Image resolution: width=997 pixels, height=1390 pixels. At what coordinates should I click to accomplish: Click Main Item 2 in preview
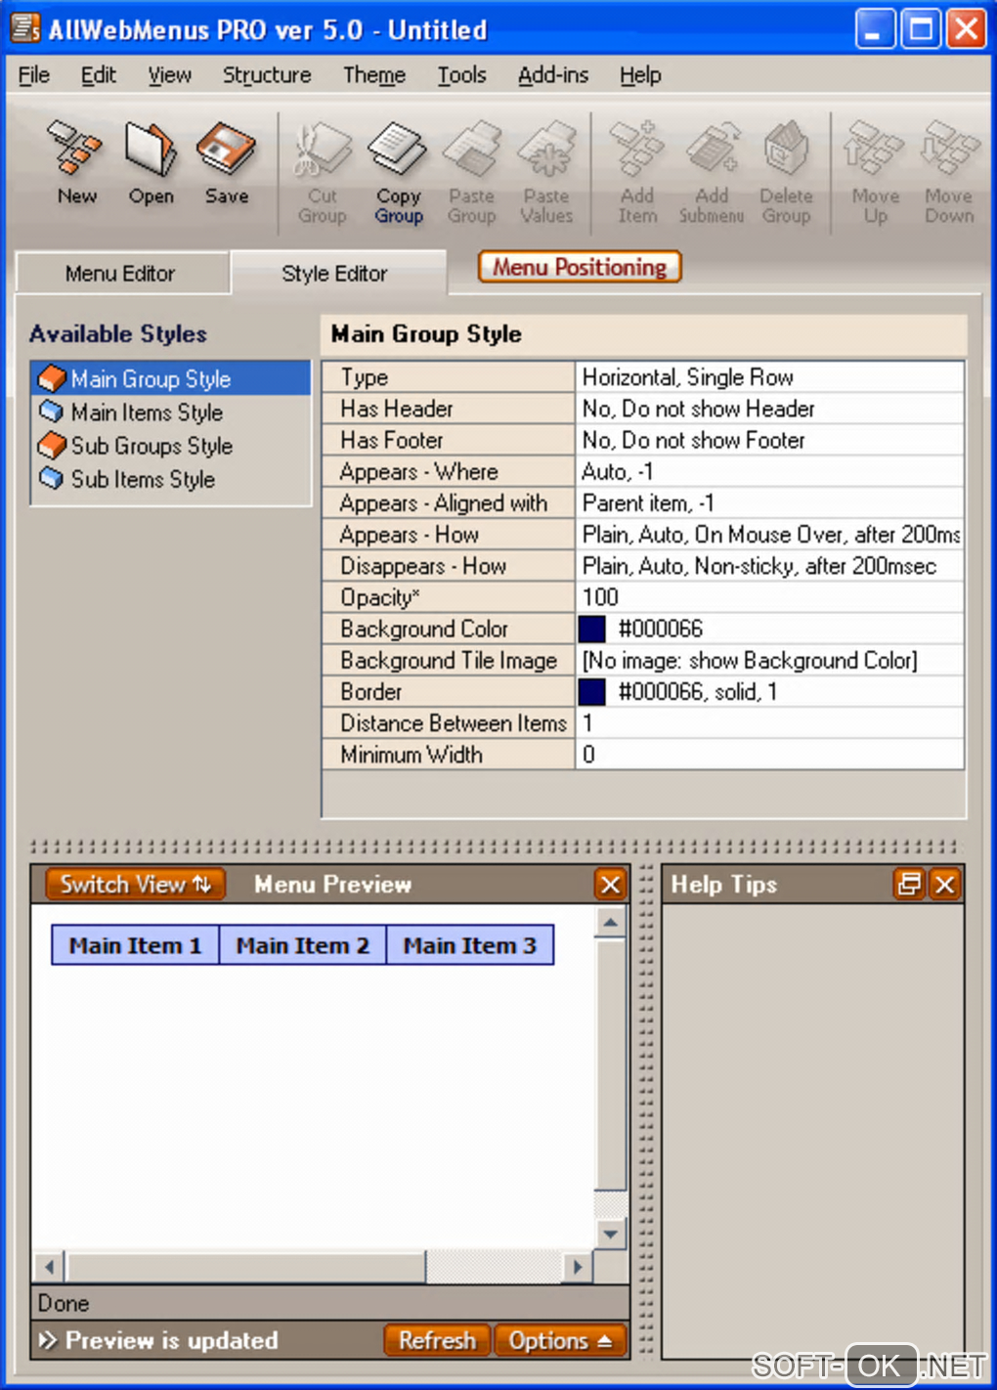click(303, 945)
